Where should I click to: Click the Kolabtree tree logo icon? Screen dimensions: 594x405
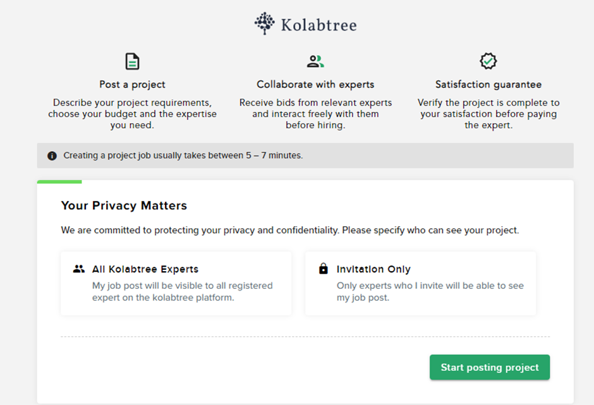pyautogui.click(x=264, y=23)
